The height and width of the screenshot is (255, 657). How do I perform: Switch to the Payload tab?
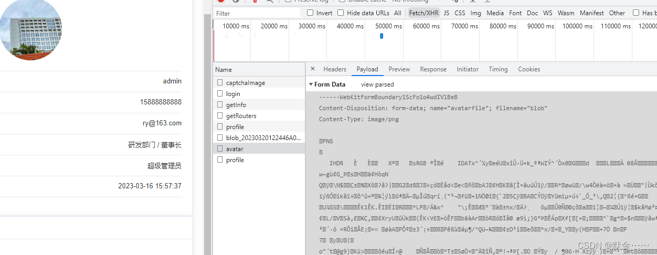click(367, 69)
